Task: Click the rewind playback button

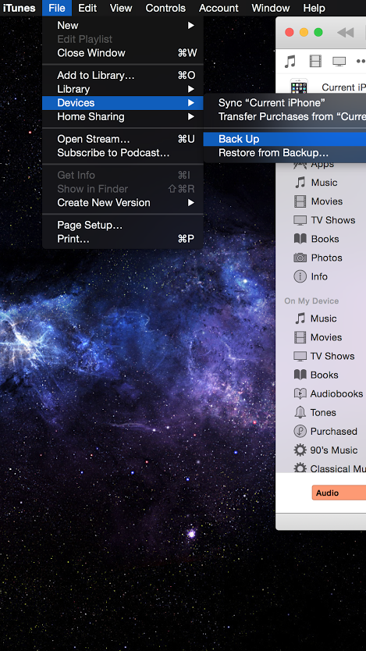Action: click(345, 32)
